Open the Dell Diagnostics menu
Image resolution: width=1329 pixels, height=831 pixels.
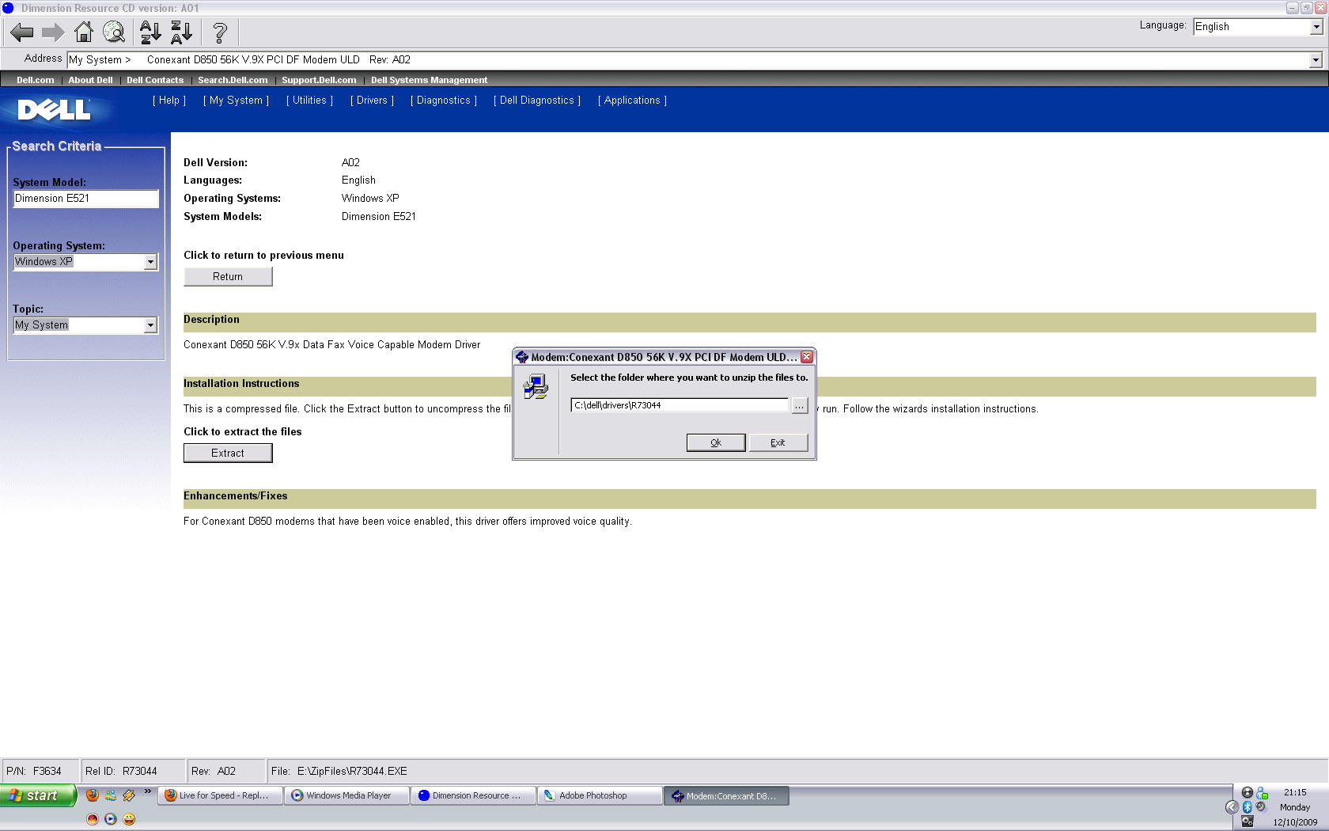click(537, 101)
